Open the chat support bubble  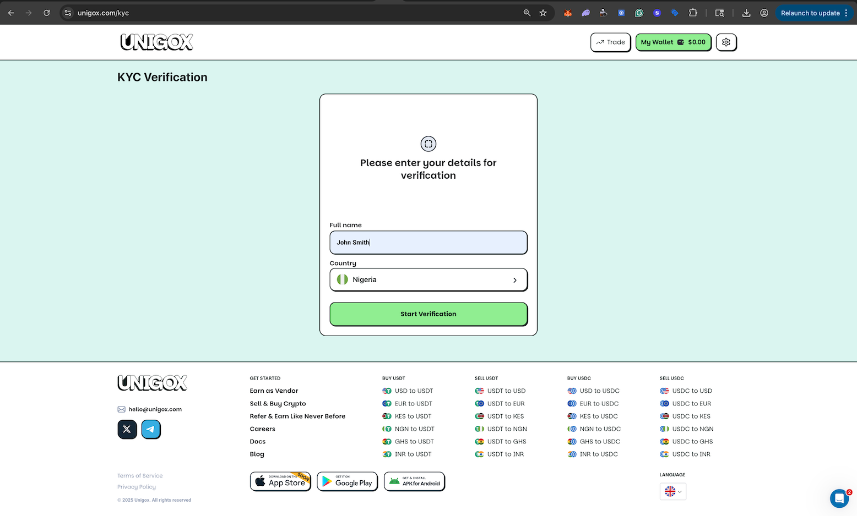tap(839, 498)
